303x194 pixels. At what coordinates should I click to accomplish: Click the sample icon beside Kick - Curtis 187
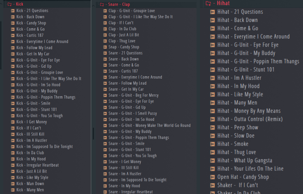click(x=13, y=35)
